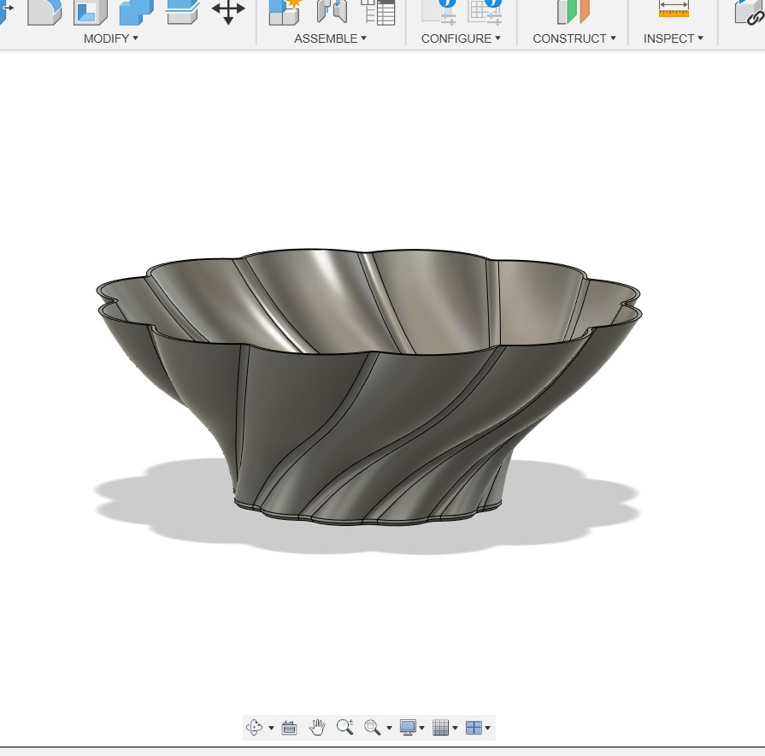Select the Fillet tool in Modify
The height and width of the screenshot is (756, 765).
tap(44, 12)
